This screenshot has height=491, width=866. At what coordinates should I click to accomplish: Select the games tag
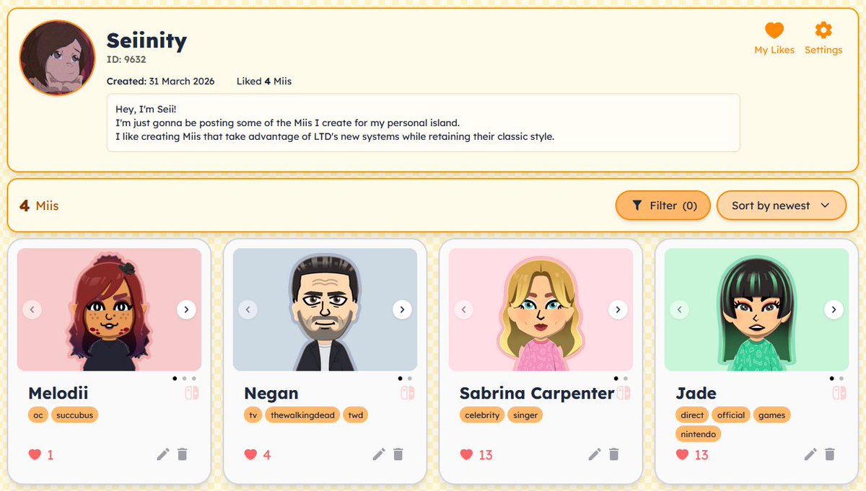[x=772, y=415]
